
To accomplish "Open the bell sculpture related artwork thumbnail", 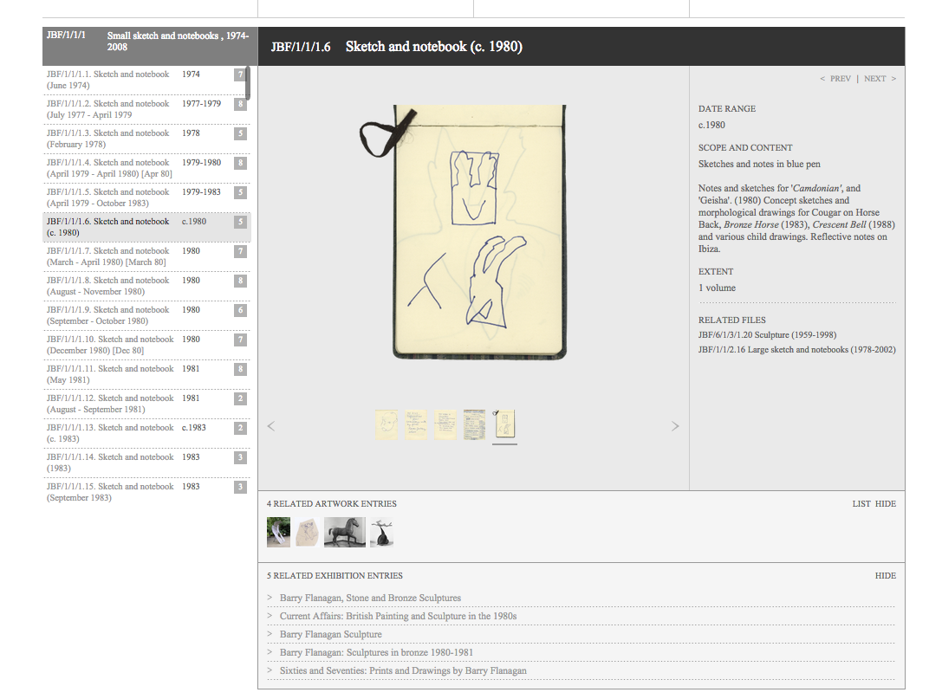I will [x=381, y=532].
